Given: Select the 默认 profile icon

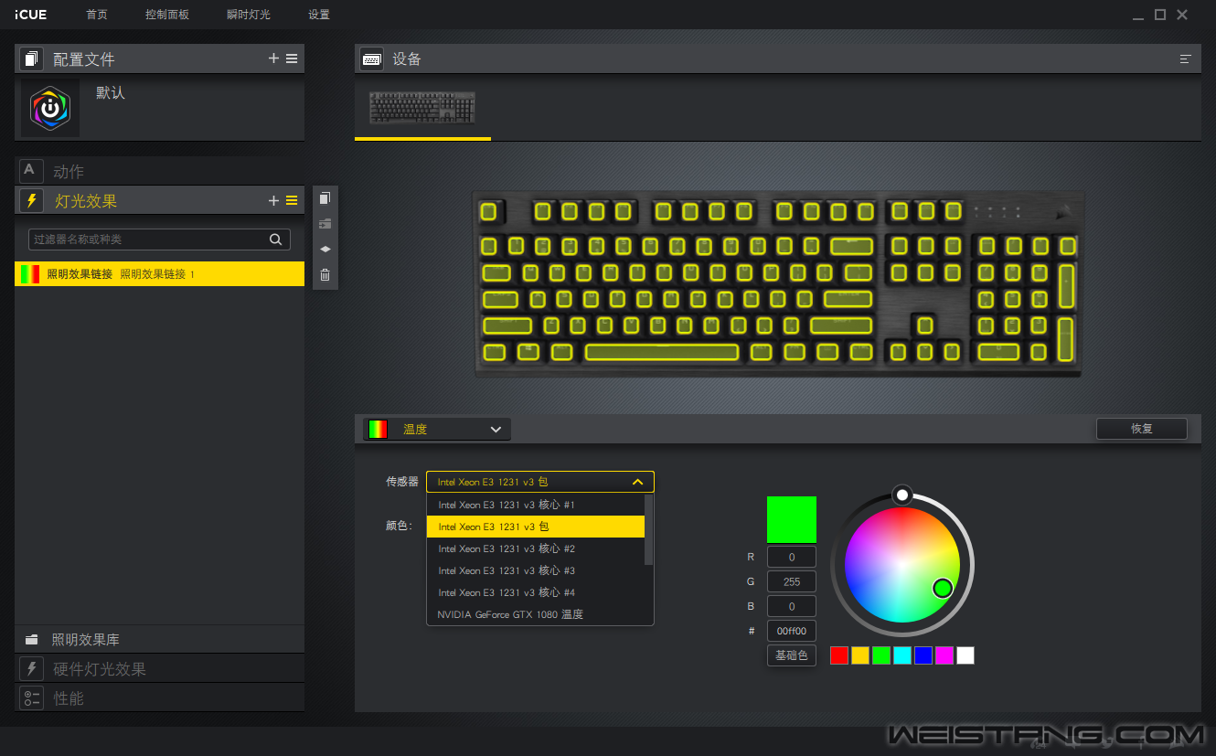Looking at the screenshot, I should [x=50, y=109].
